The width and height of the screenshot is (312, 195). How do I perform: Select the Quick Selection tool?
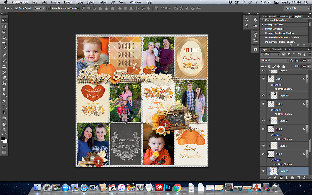tap(4, 38)
